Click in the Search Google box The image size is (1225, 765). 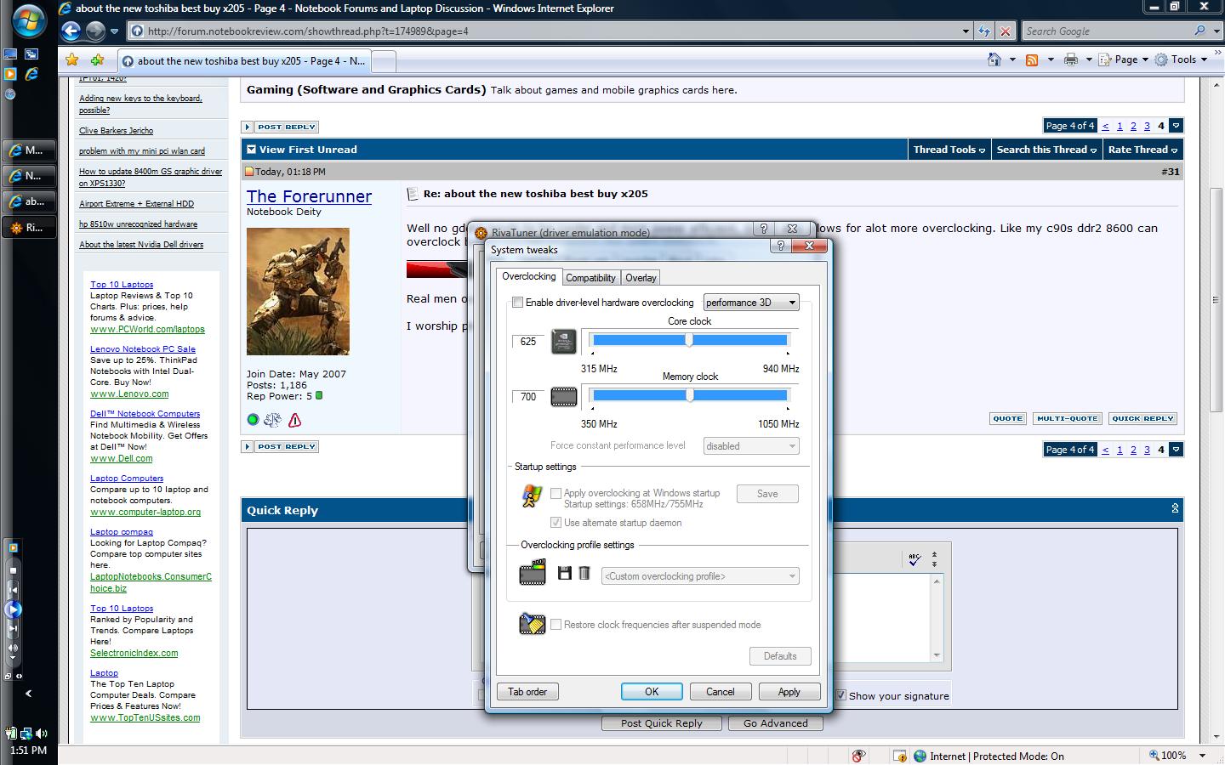point(1106,31)
